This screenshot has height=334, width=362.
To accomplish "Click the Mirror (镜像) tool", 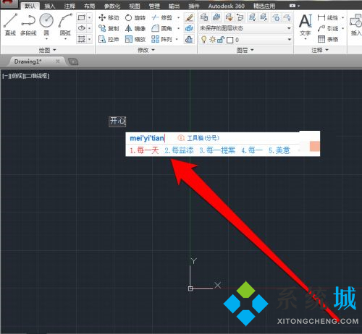I will point(135,28).
